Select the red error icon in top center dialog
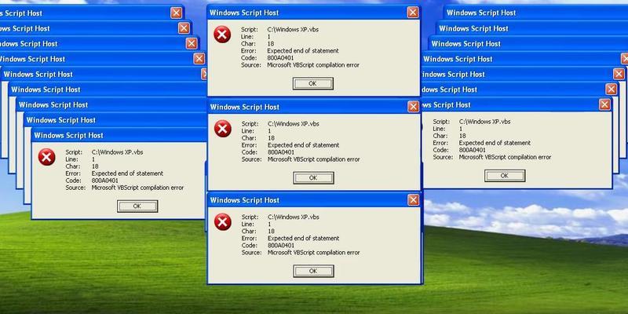The height and width of the screenshot is (314, 628). 222,35
